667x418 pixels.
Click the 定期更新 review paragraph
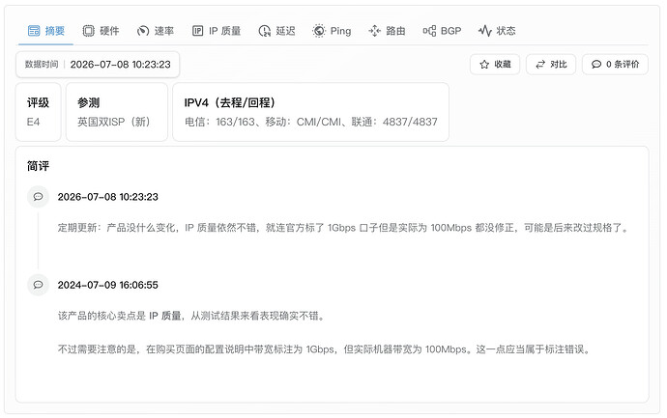[x=344, y=228]
